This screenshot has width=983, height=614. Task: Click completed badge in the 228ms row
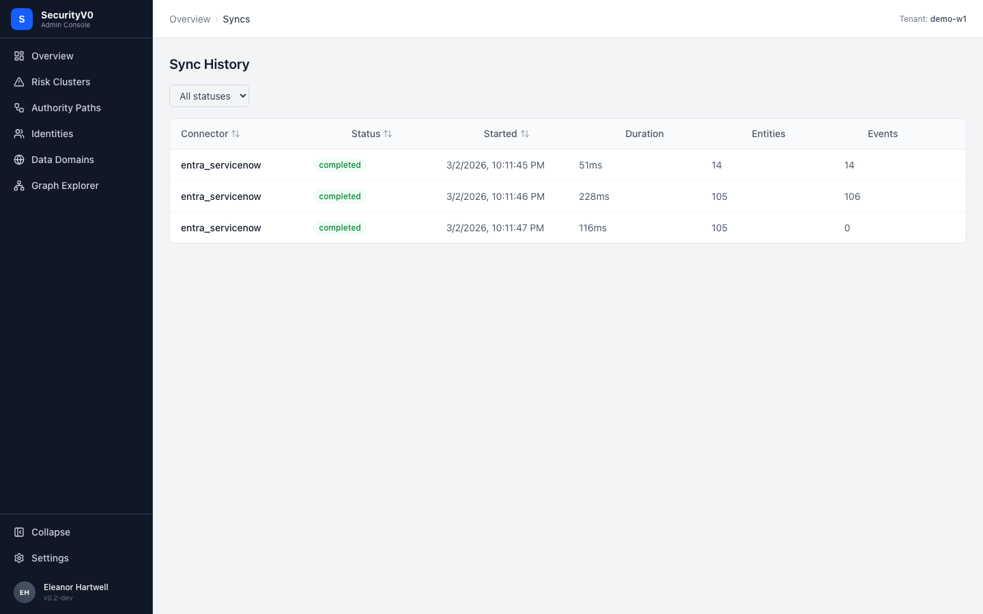point(340,196)
